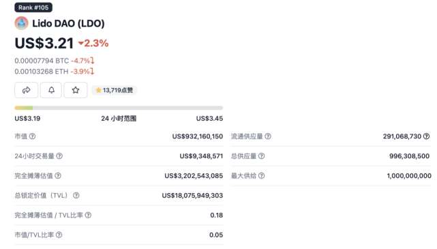
Task: Open price alert bell icon
Action: point(51,90)
